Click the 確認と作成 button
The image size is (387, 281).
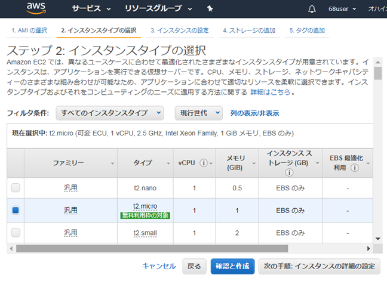(x=232, y=266)
